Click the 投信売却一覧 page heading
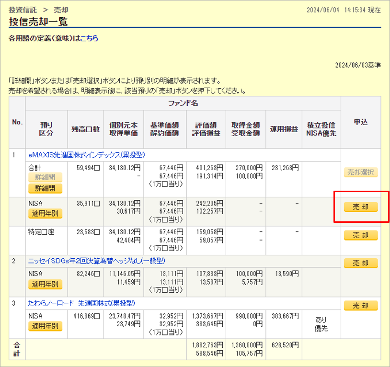The width and height of the screenshot is (390, 367). (x=38, y=22)
